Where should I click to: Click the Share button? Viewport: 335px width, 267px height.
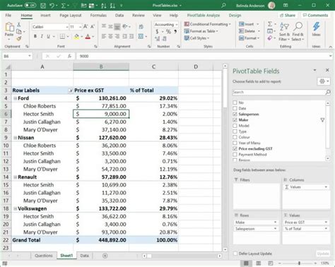click(288, 16)
